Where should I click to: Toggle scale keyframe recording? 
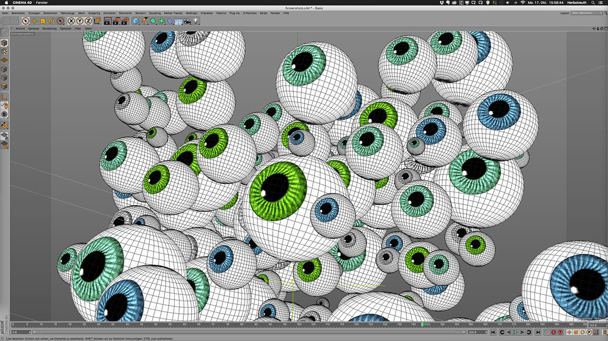click(x=576, y=332)
